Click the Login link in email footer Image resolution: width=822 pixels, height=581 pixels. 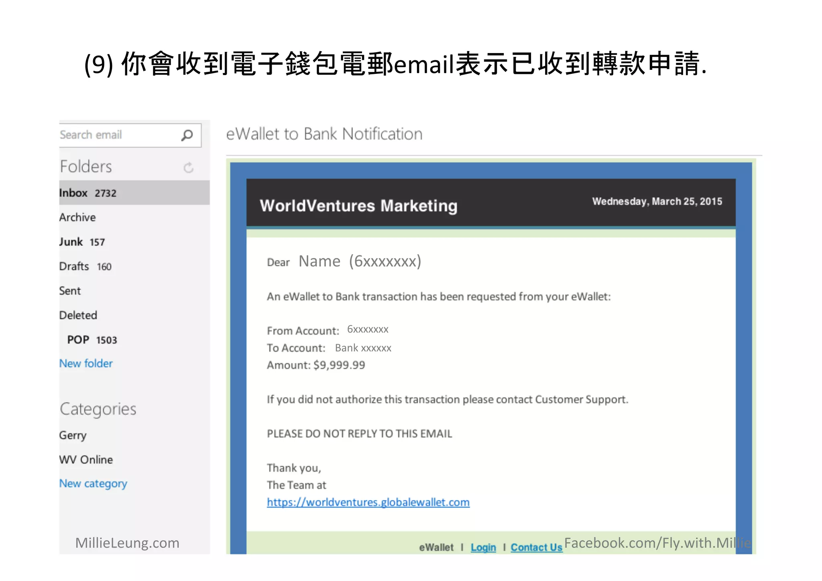tap(483, 547)
